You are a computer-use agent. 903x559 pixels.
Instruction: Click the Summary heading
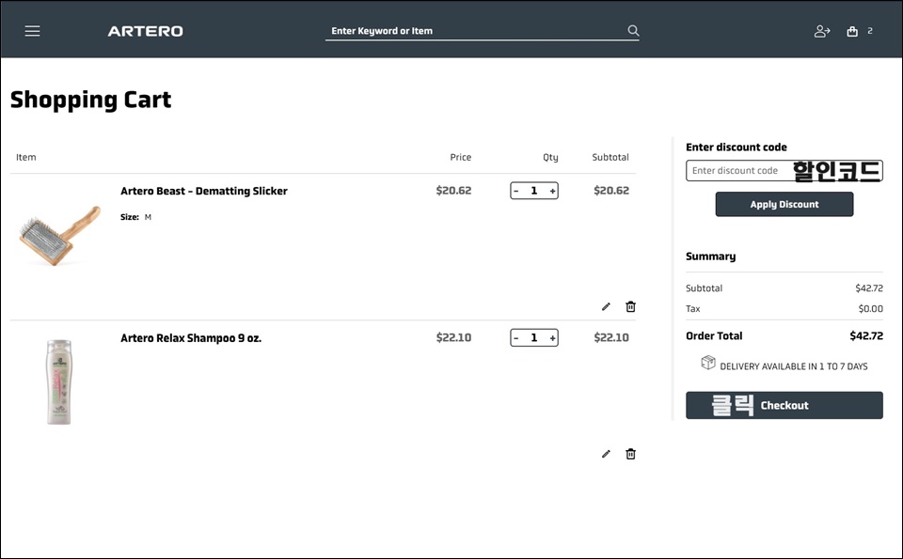pos(711,256)
